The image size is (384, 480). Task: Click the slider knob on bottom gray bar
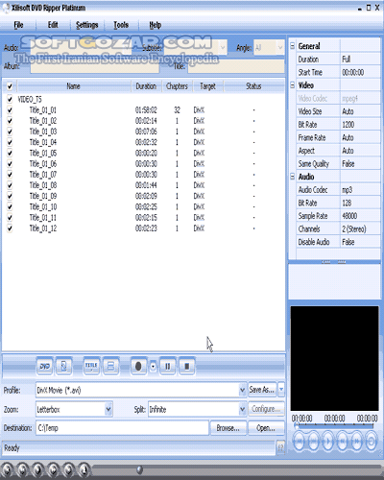(139, 469)
